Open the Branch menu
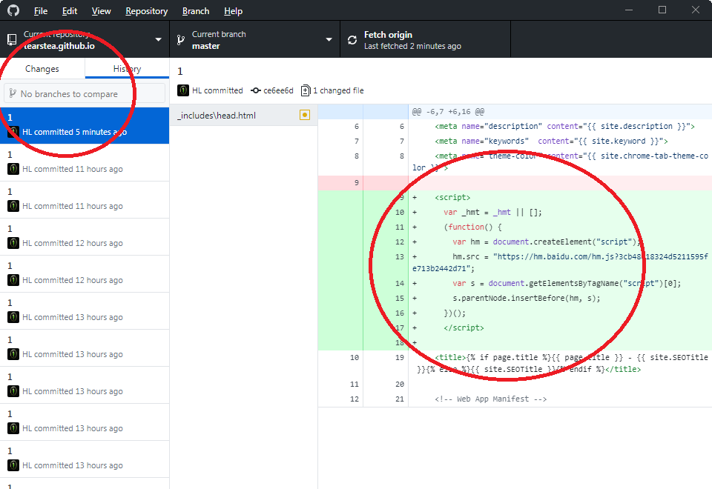This screenshot has height=489, width=712. coord(196,11)
